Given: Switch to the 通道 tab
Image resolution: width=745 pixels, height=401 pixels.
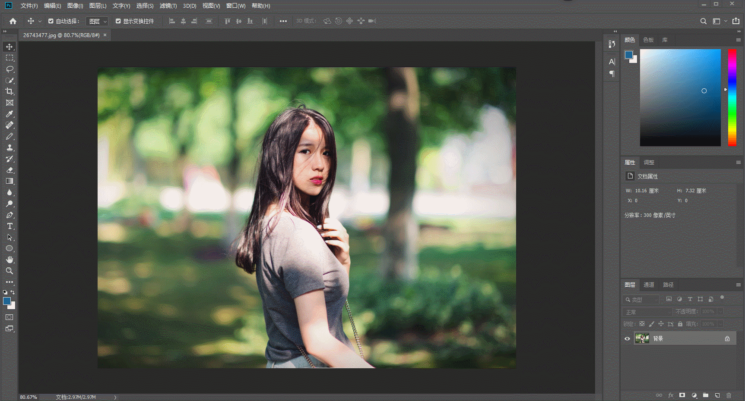Looking at the screenshot, I should coord(649,285).
